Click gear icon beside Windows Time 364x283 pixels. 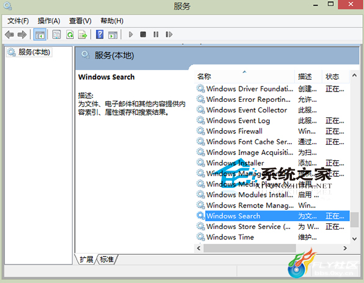[201, 237]
